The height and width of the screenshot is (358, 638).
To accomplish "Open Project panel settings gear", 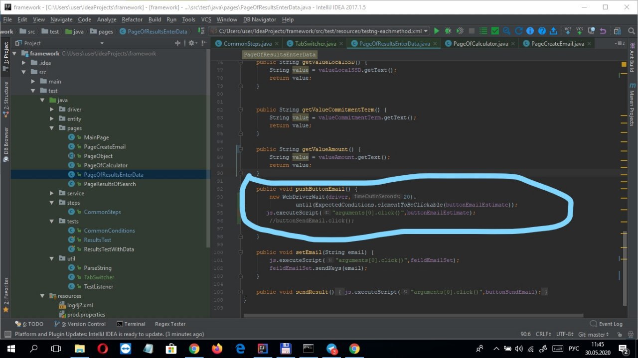I will tap(192, 43).
